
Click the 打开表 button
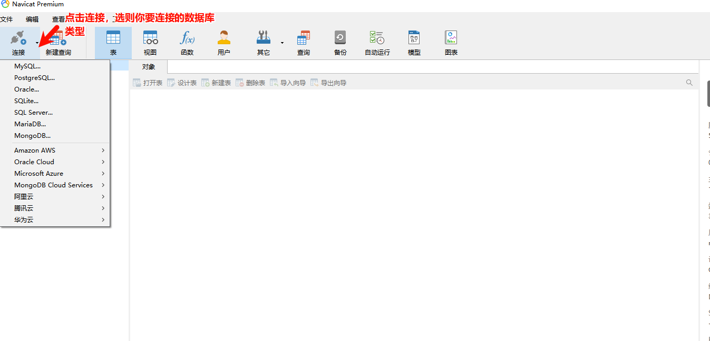(148, 83)
